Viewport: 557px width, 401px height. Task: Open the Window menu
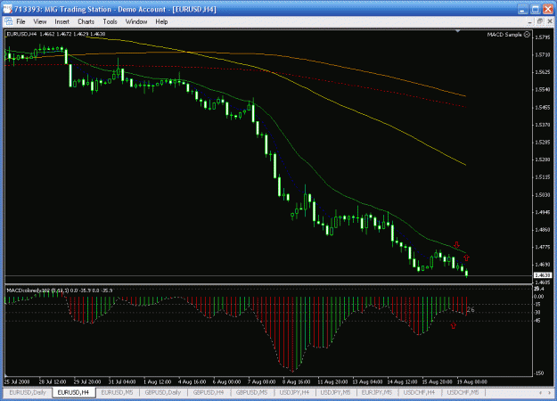point(136,21)
